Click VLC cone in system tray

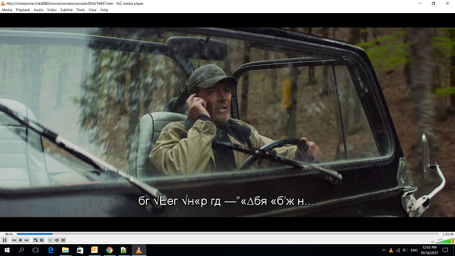click(x=391, y=250)
